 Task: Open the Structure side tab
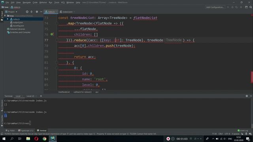(2, 105)
